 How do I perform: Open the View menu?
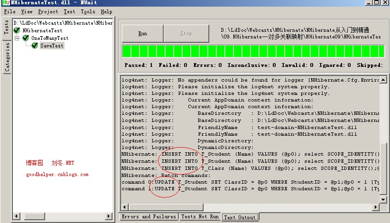tap(27, 12)
